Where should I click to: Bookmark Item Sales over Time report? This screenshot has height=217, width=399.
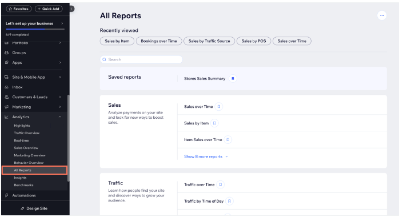[x=228, y=139]
